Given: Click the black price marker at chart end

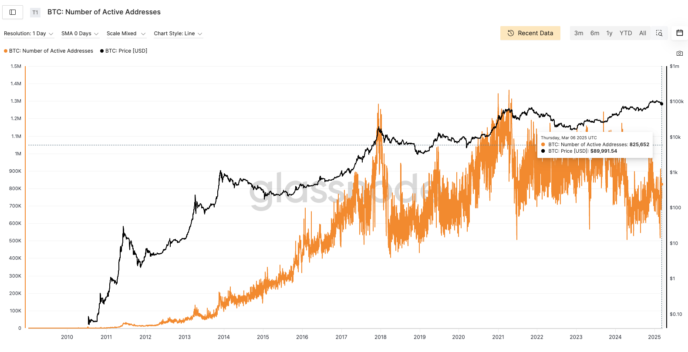Looking at the screenshot, I should (662, 104).
